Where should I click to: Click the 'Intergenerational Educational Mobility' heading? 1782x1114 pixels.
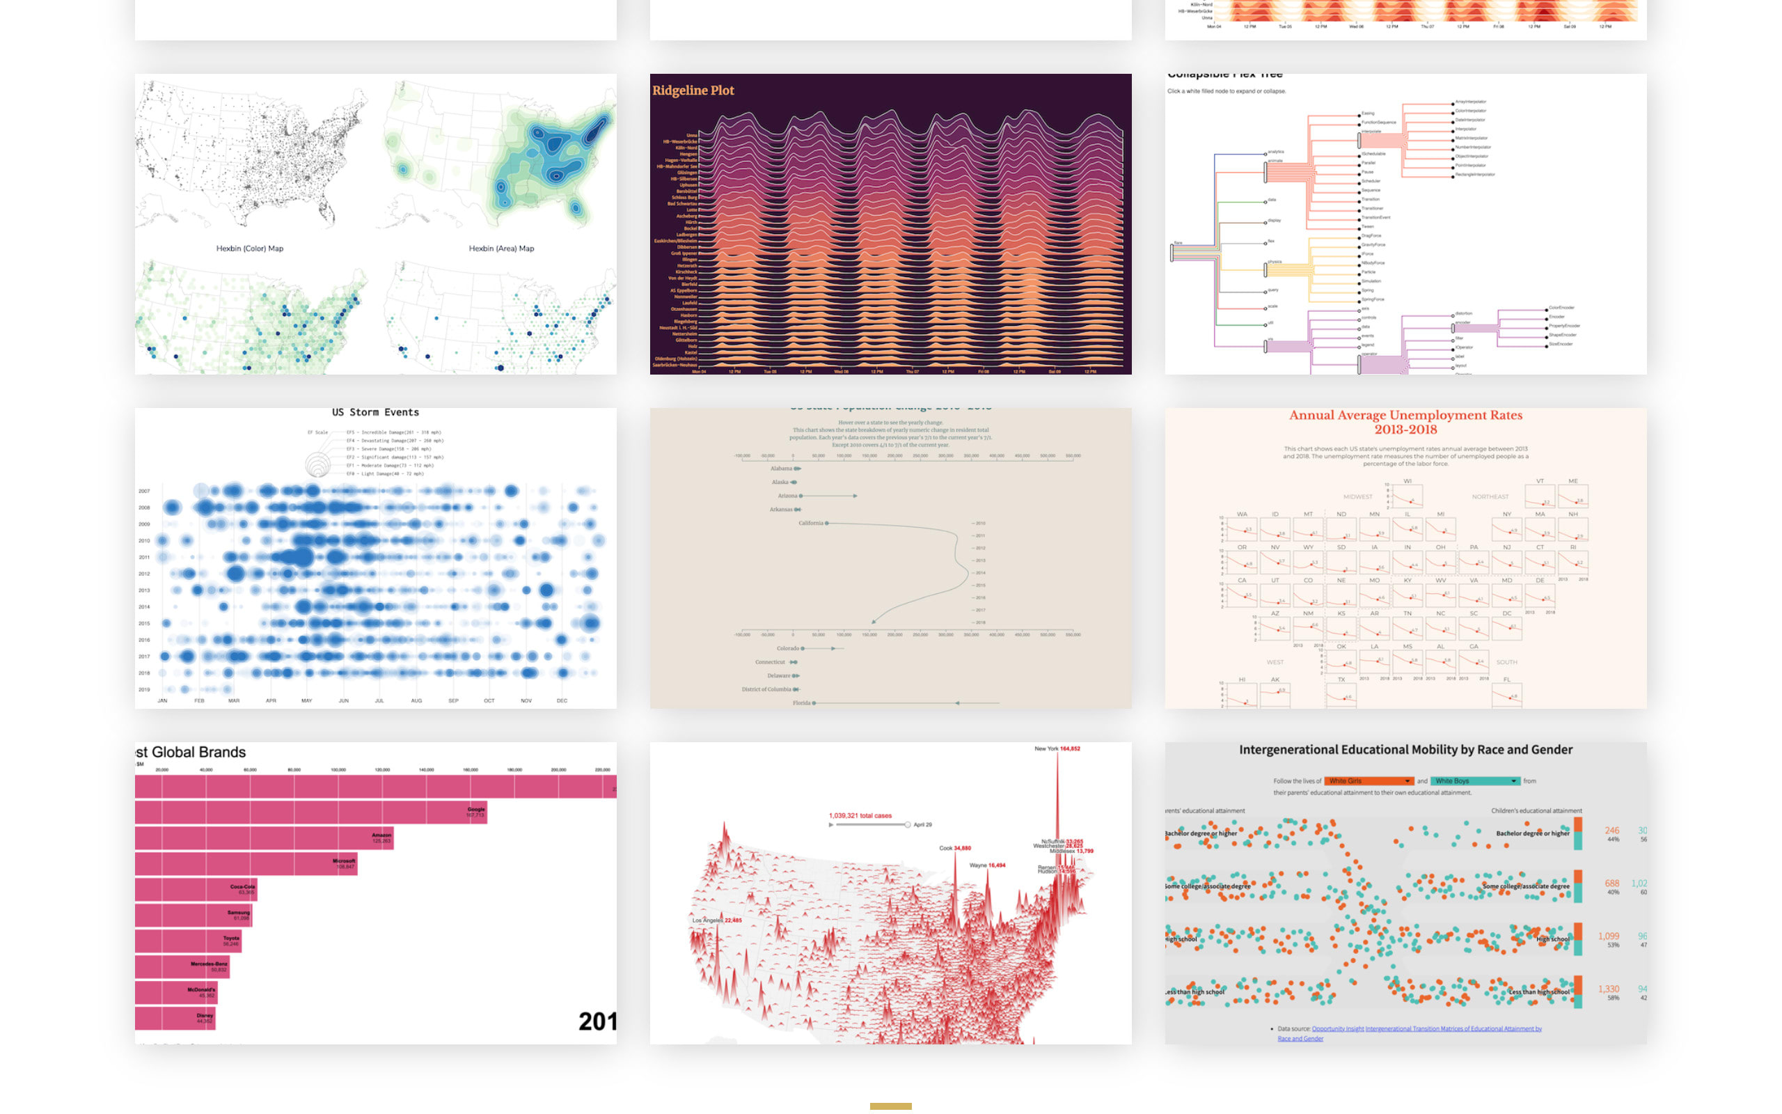(1405, 750)
